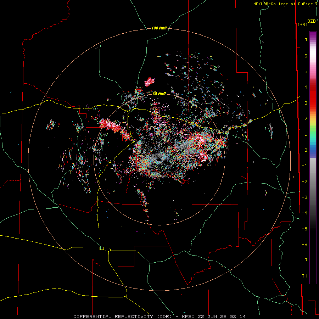The width and height of the screenshot is (319, 319).
Task: Click the 03:14 timestamp in the footer
Action: 237,317
